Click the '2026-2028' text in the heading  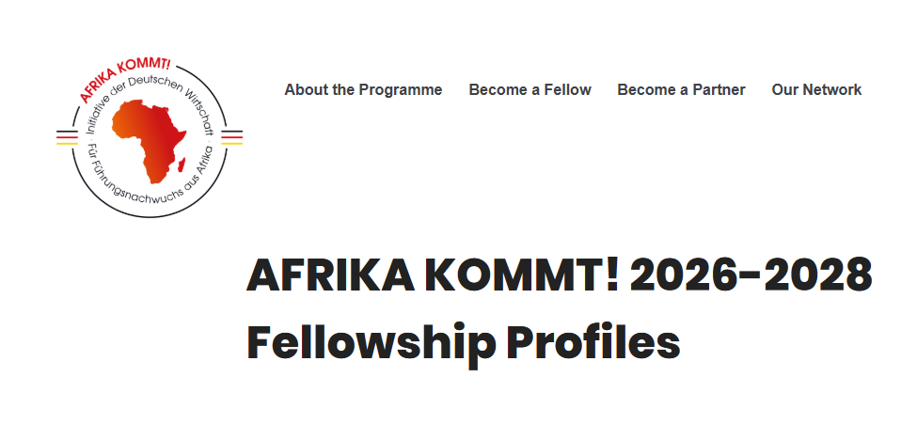pos(751,275)
